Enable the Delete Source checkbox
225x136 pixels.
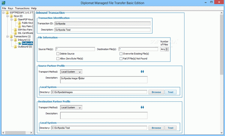(x=58, y=54)
